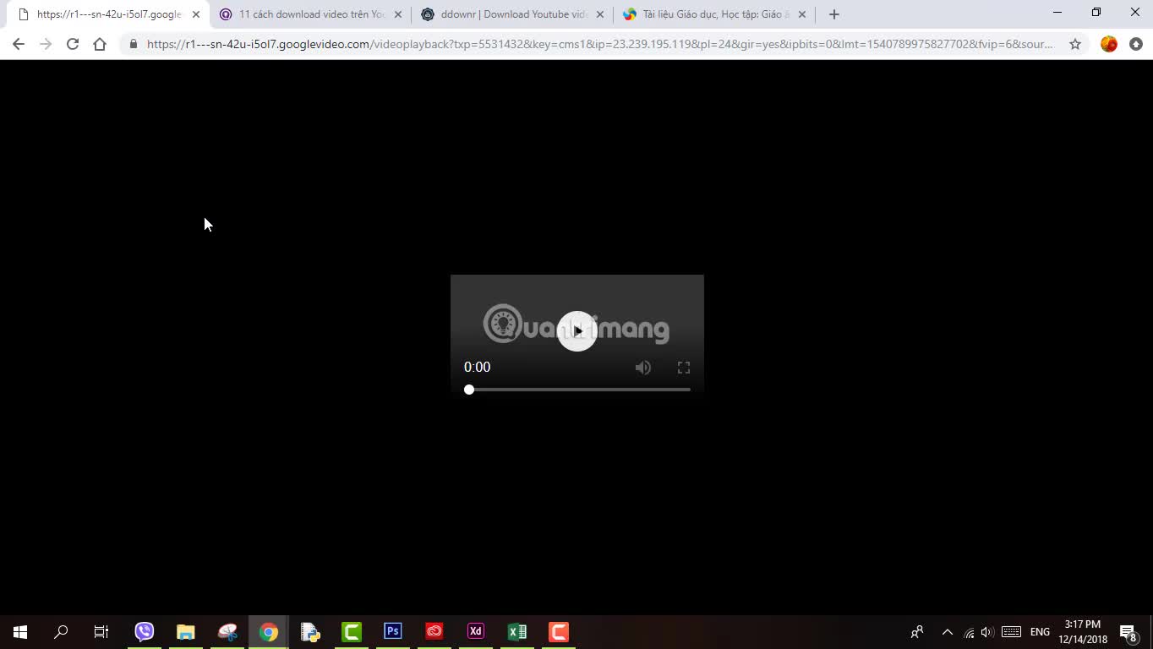
Task: Open Task View on the taskbar
Action: pos(101,631)
